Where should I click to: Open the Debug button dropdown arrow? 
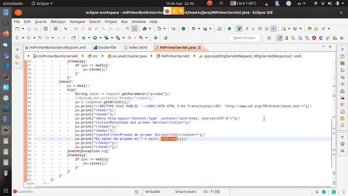89,38
